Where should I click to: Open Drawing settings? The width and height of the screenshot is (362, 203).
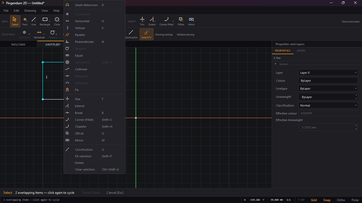pos(164,35)
